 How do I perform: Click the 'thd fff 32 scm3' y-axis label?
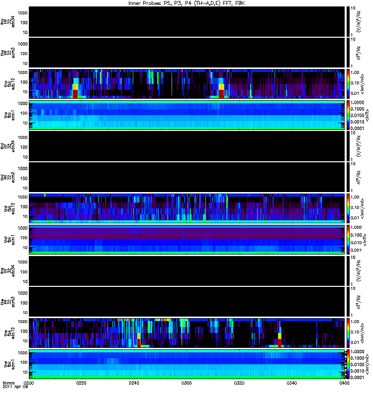8,178
